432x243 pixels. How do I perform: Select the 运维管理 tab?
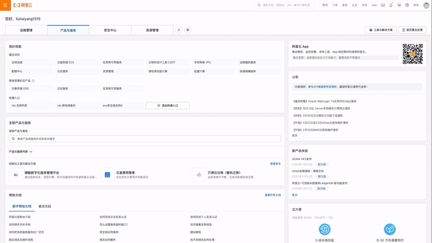26,30
